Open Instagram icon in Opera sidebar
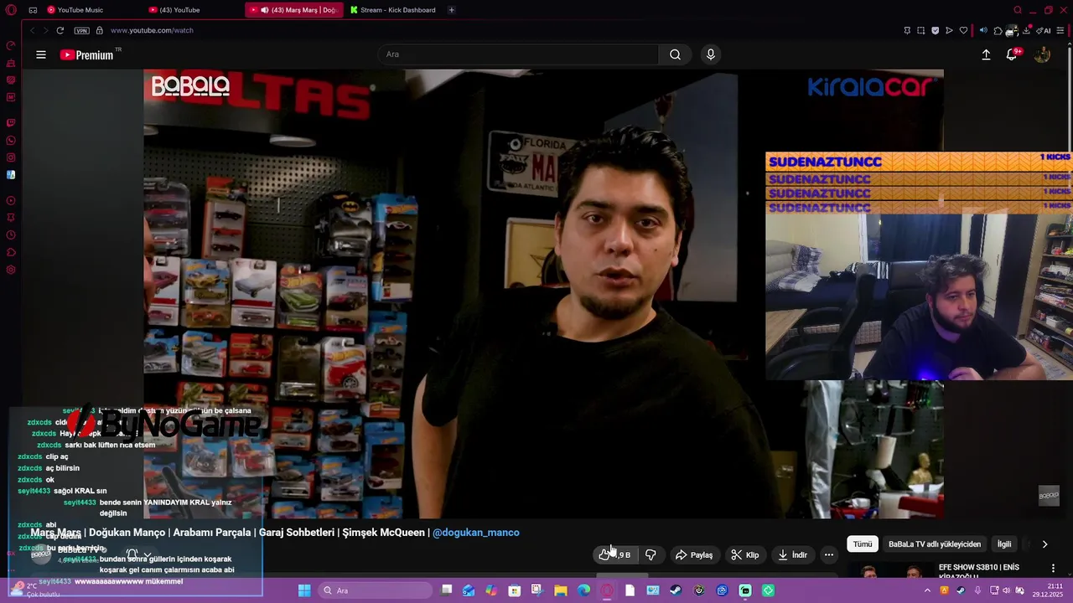 pos(11,157)
